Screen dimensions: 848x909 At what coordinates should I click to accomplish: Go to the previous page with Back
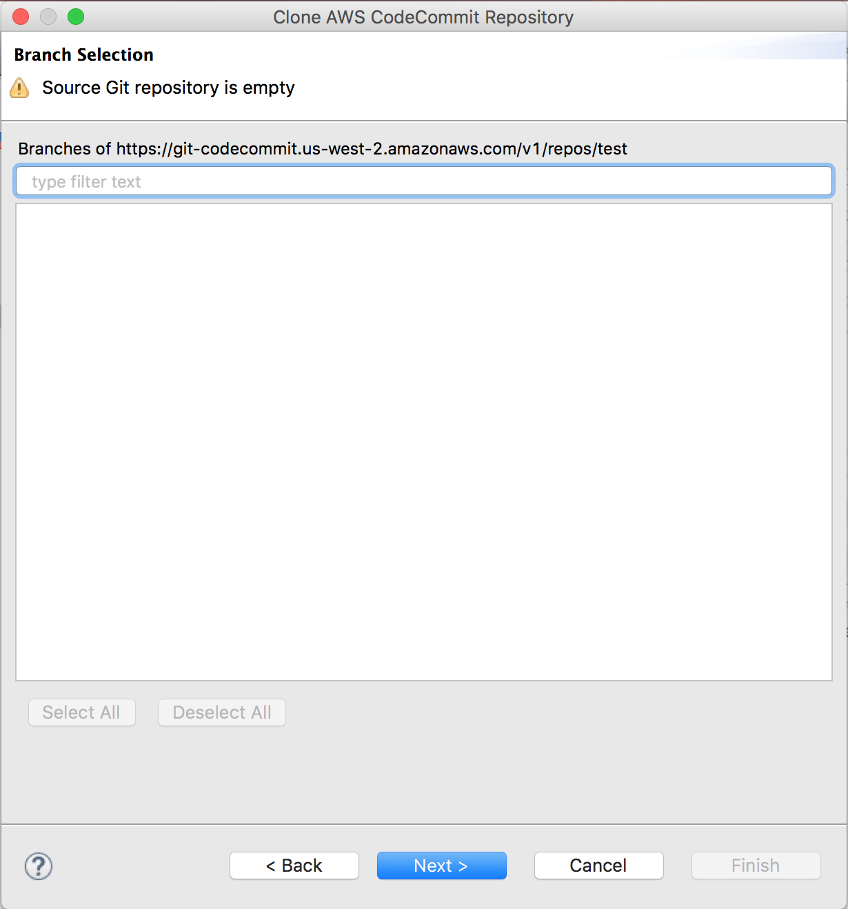click(x=294, y=866)
